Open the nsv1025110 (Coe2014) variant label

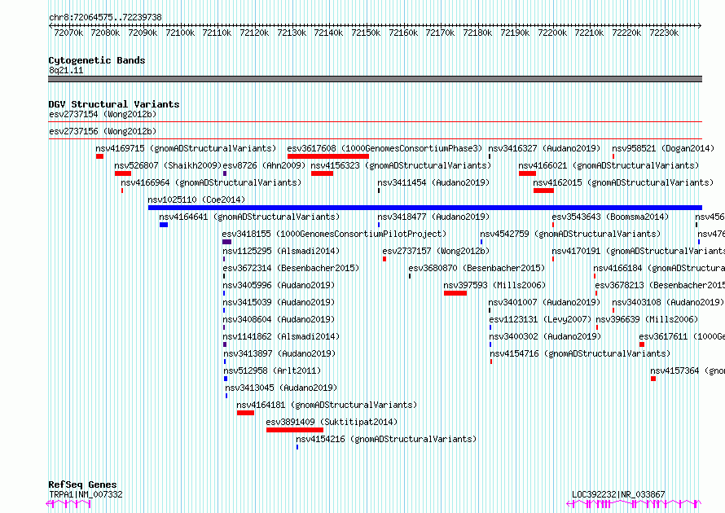tap(196, 199)
